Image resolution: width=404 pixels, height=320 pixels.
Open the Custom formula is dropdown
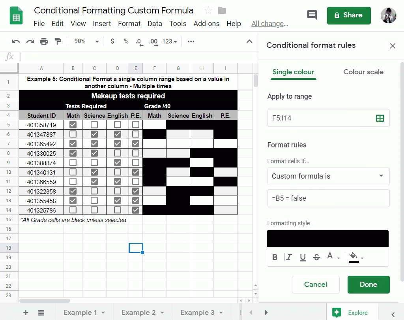(328, 176)
